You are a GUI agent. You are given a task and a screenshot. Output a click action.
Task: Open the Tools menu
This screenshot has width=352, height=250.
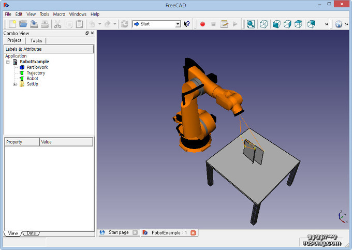coord(44,14)
